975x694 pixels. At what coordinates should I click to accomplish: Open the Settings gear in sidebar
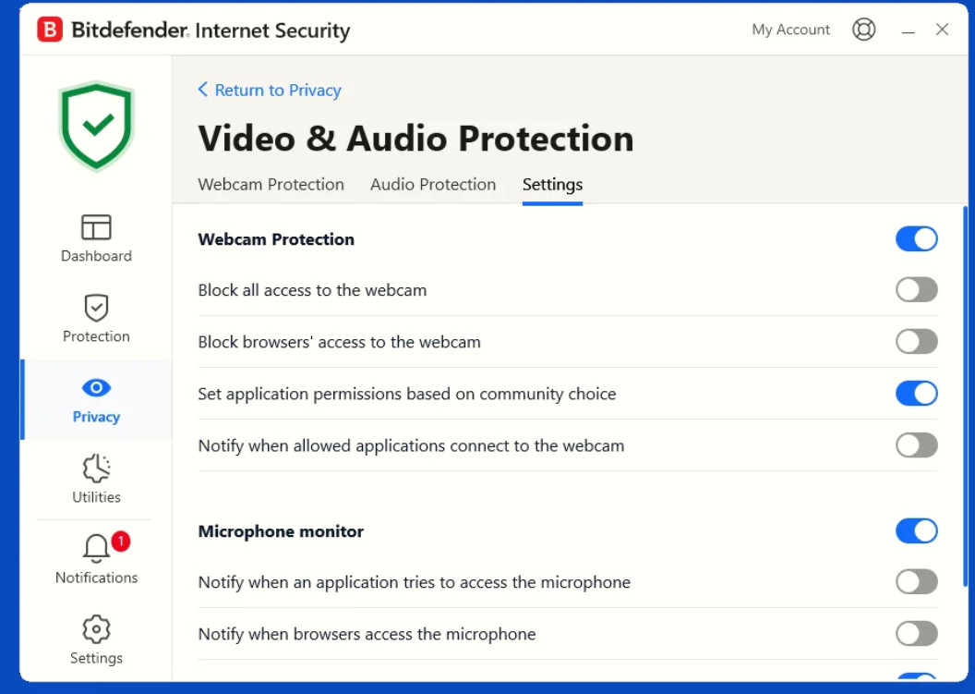96,629
